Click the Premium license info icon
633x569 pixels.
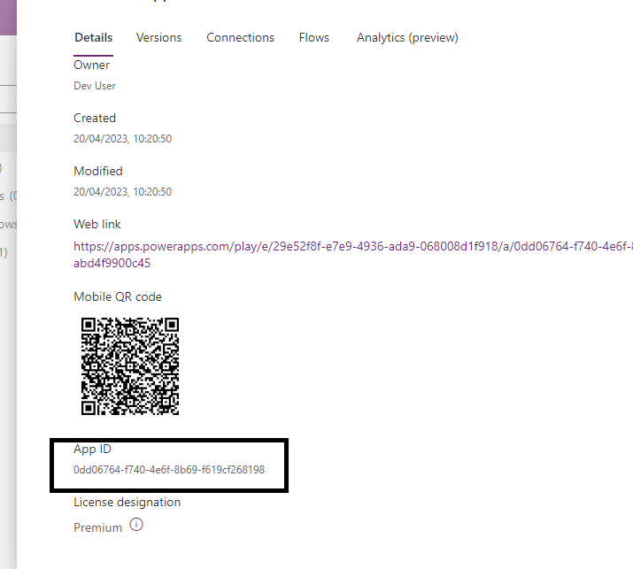[136, 525]
